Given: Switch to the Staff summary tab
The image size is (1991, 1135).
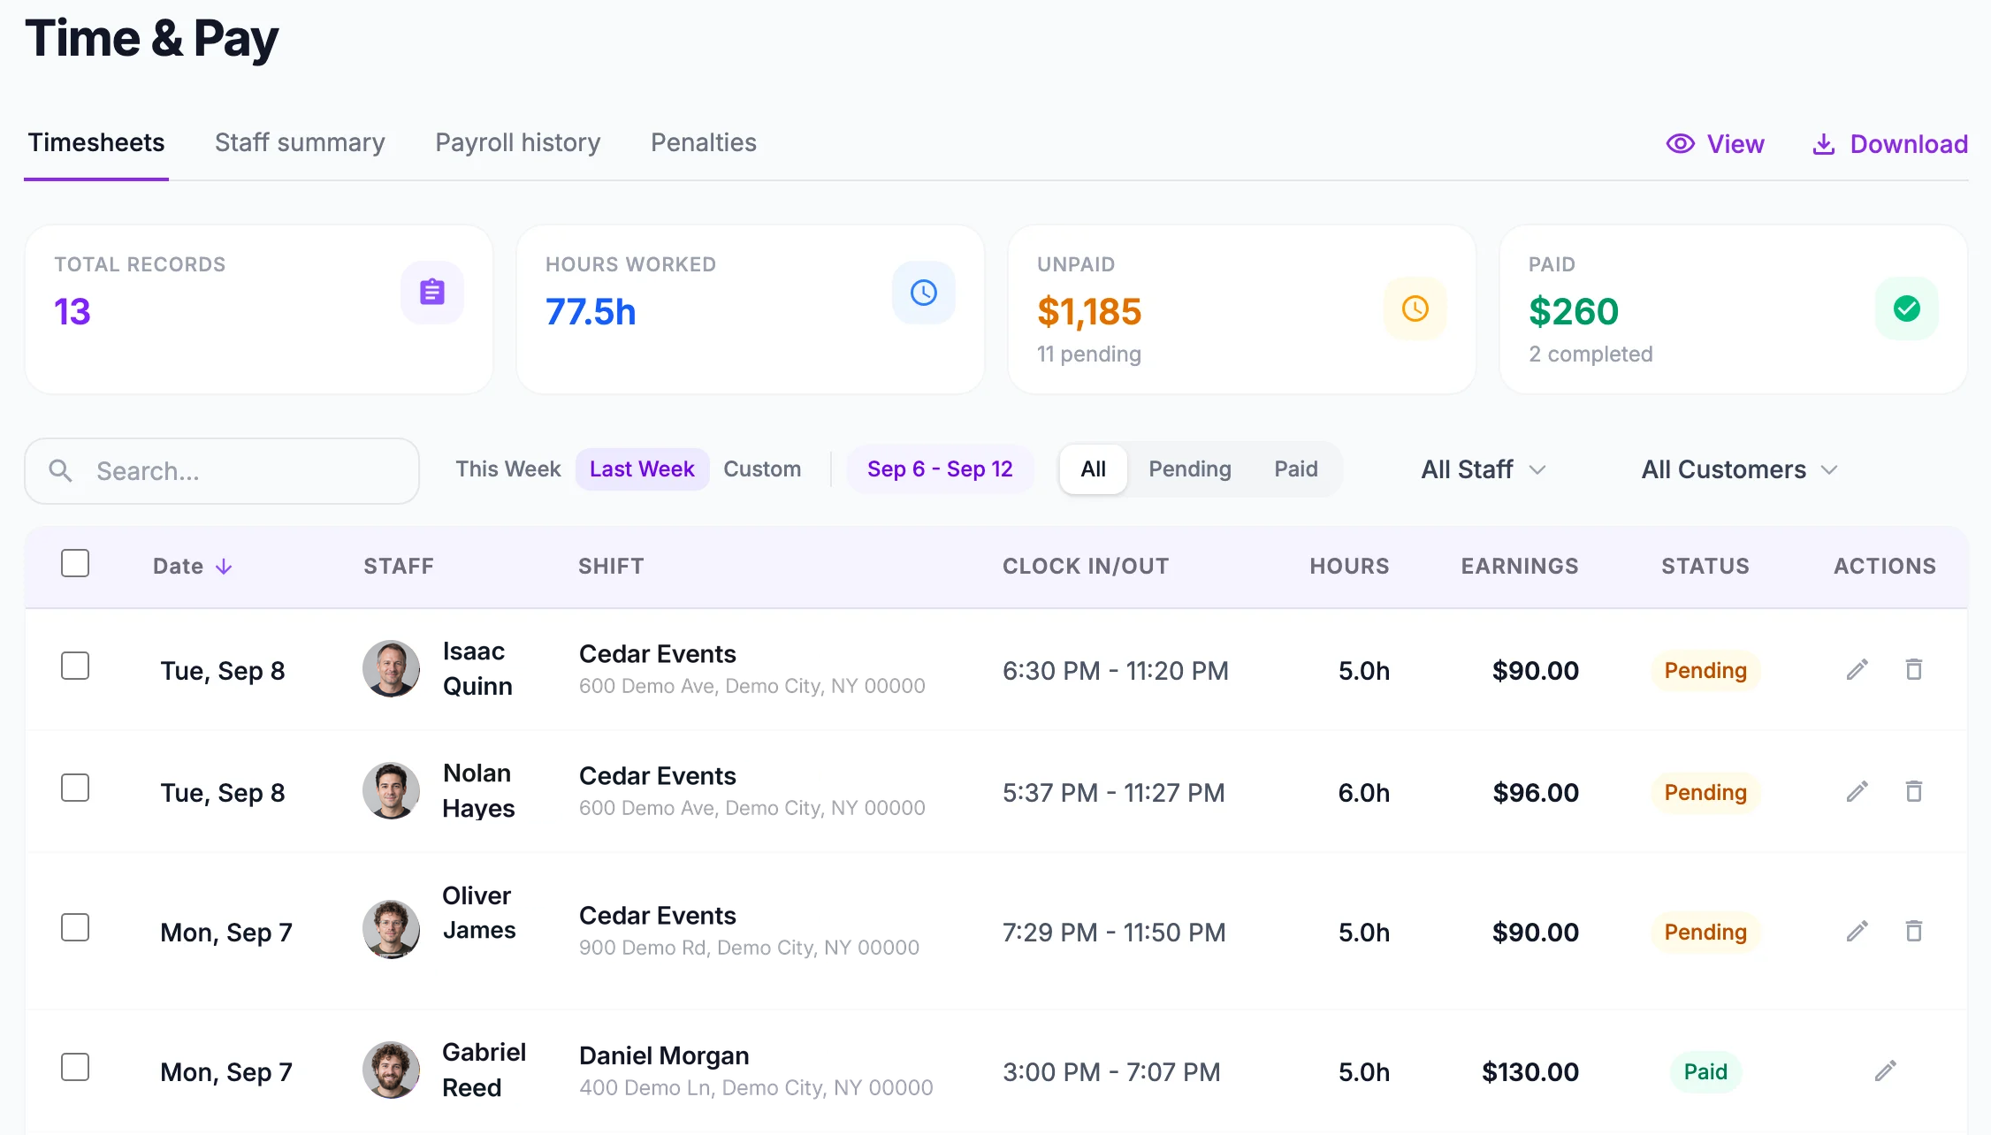Looking at the screenshot, I should [300, 142].
